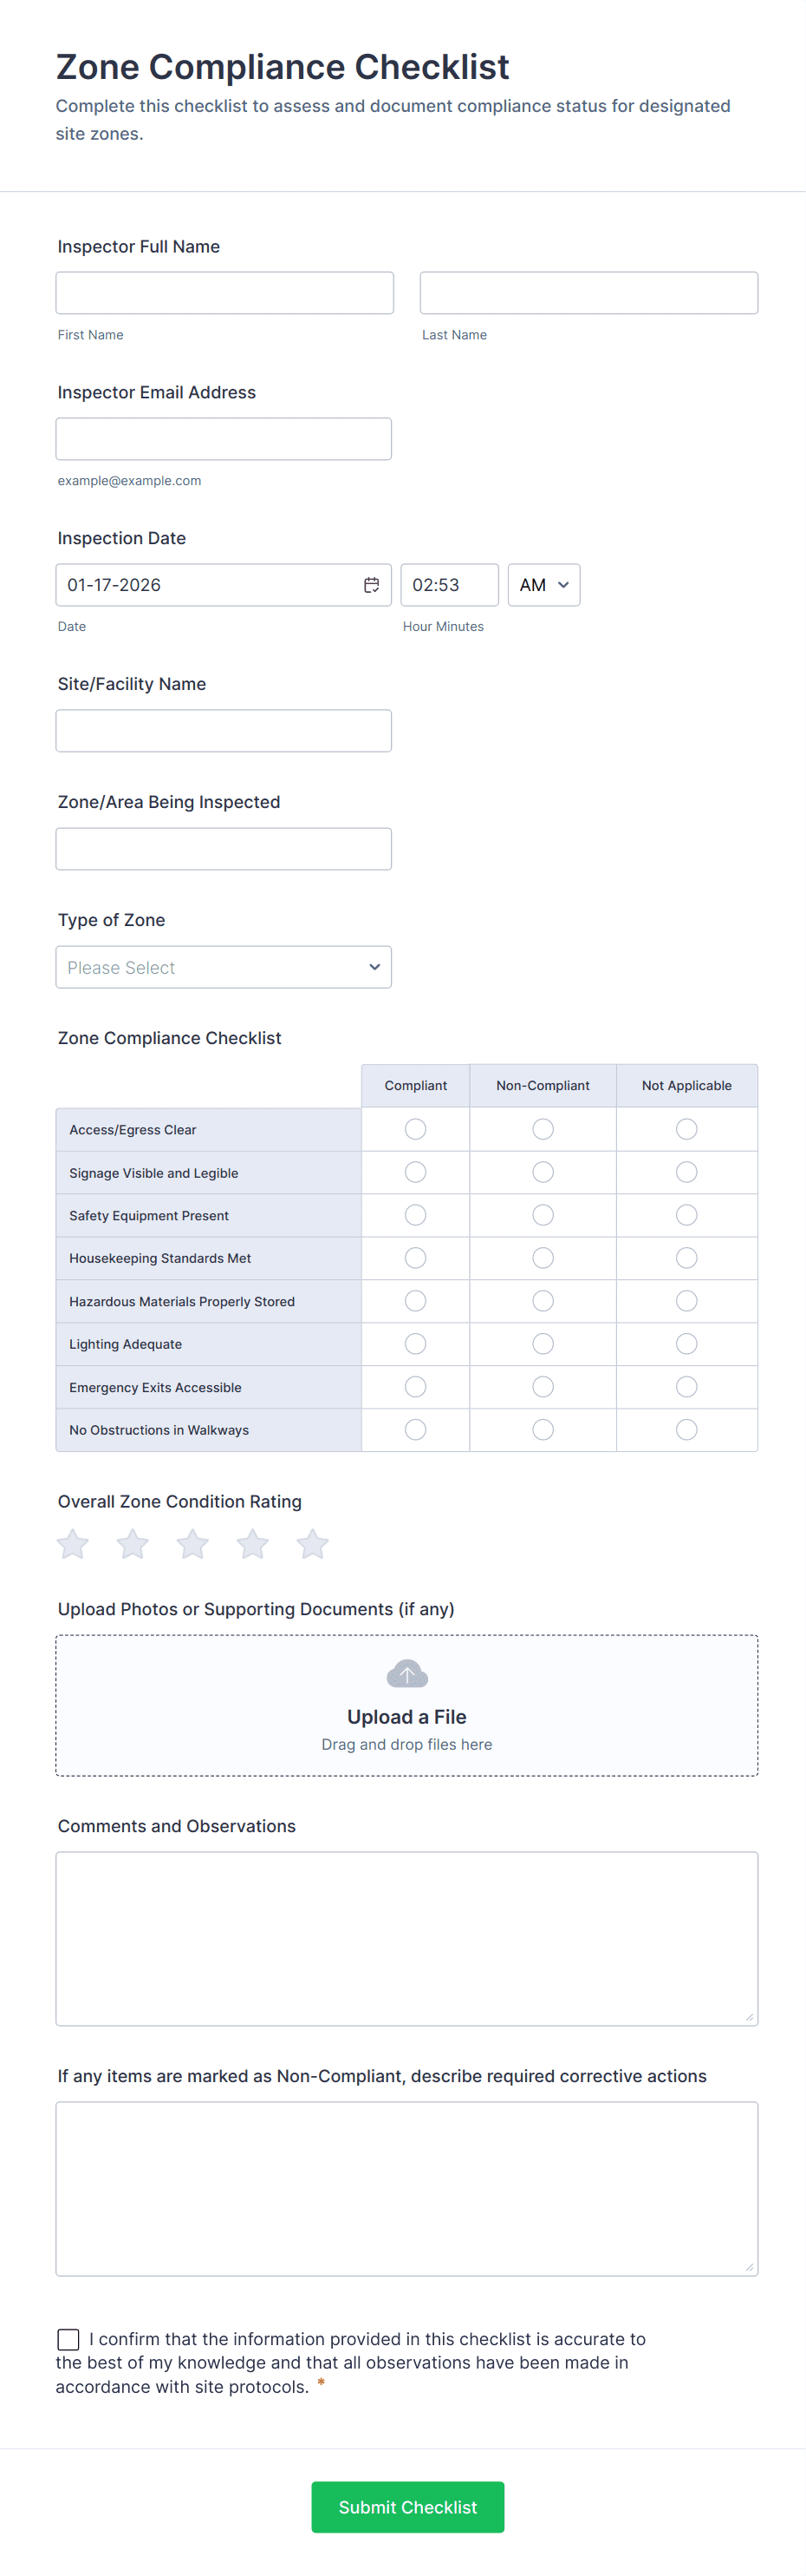Give a five-star zone rating
The height and width of the screenshot is (2576, 806).
pyautogui.click(x=313, y=1544)
